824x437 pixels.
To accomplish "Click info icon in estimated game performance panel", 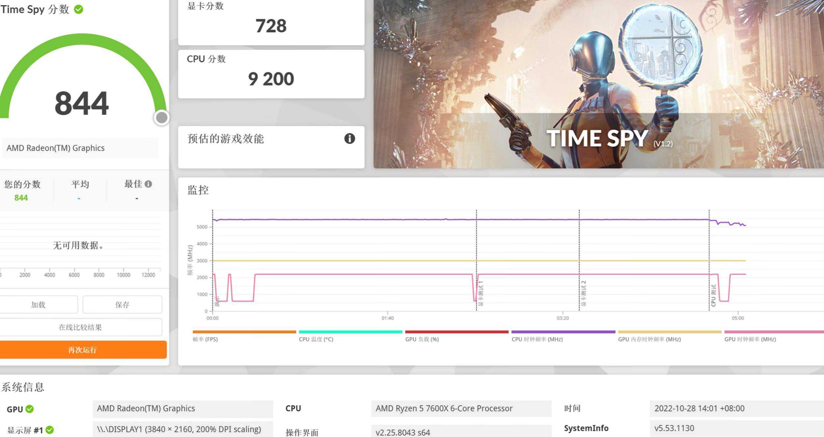I will coord(349,138).
